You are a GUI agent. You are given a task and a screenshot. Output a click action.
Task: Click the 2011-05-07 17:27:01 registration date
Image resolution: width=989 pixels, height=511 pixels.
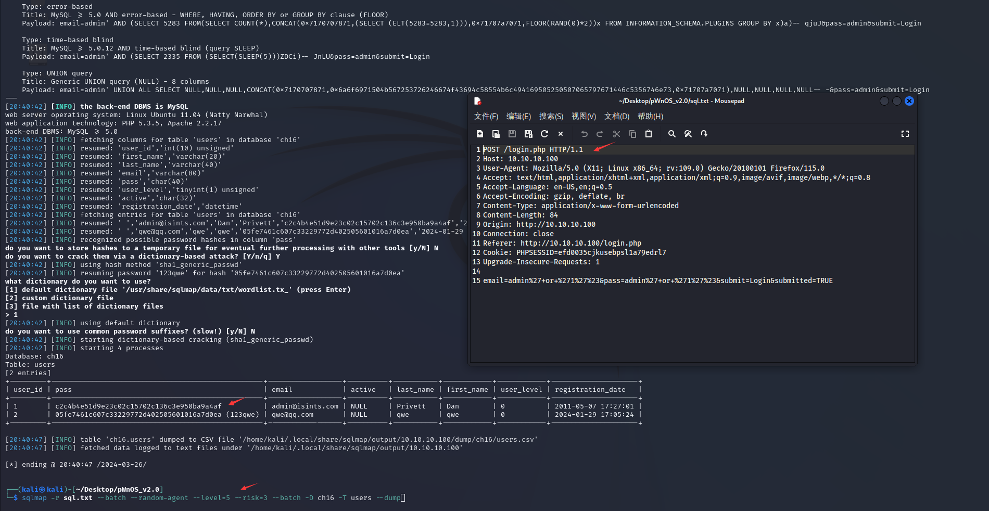coord(594,406)
